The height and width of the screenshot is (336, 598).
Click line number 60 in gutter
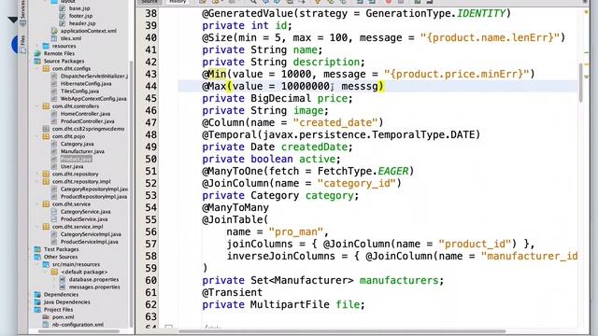(x=151, y=281)
